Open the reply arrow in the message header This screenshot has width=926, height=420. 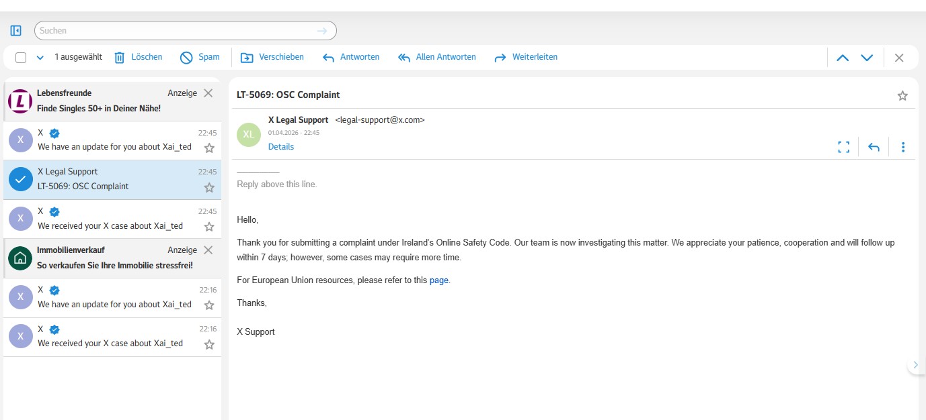coord(873,146)
